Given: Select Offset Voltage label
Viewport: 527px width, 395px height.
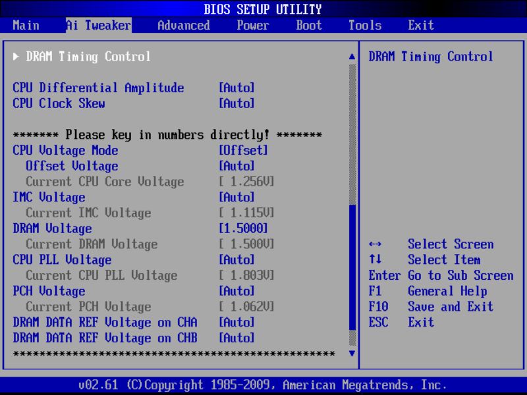Looking at the screenshot, I should [x=72, y=166].
